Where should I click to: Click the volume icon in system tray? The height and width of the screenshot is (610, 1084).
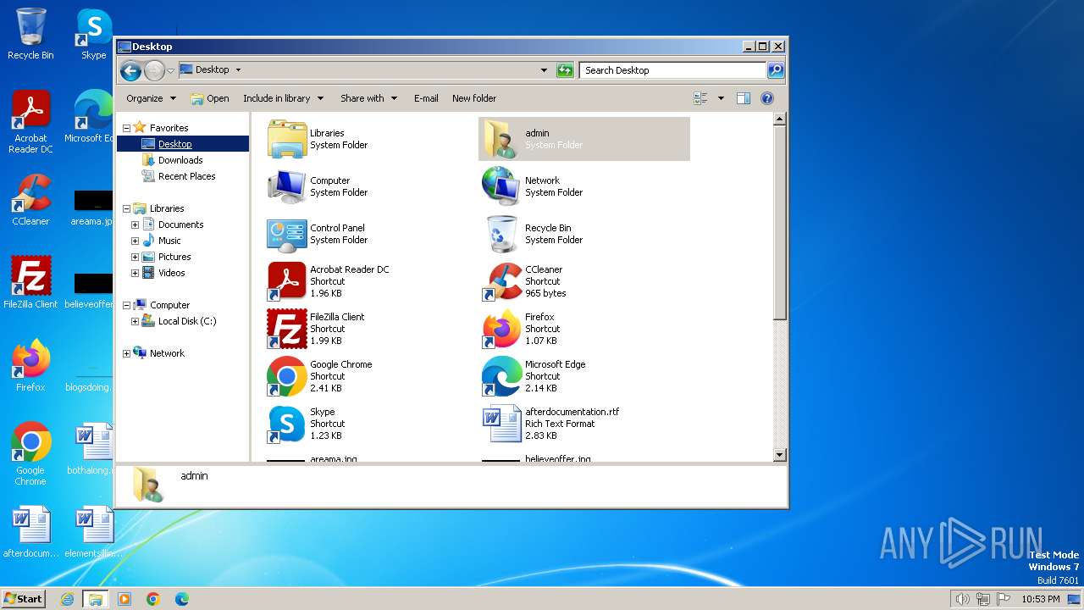(962, 599)
